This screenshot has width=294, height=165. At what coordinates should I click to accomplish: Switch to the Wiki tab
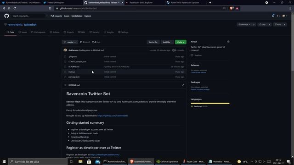[x=82, y=32]
